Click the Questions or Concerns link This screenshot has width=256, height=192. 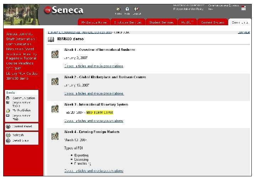coord(188,5)
